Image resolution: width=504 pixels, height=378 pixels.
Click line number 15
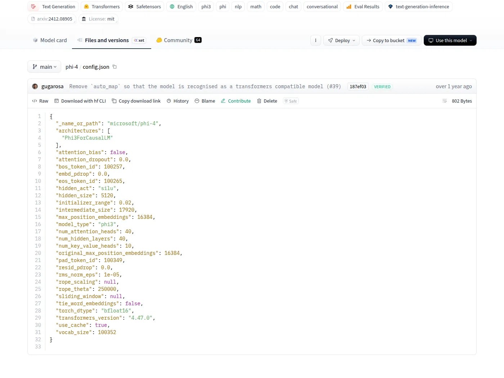pos(38,217)
